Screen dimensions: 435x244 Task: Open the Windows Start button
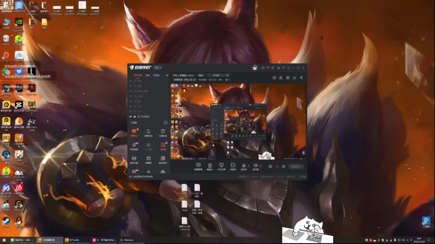pyautogui.click(x=4, y=240)
